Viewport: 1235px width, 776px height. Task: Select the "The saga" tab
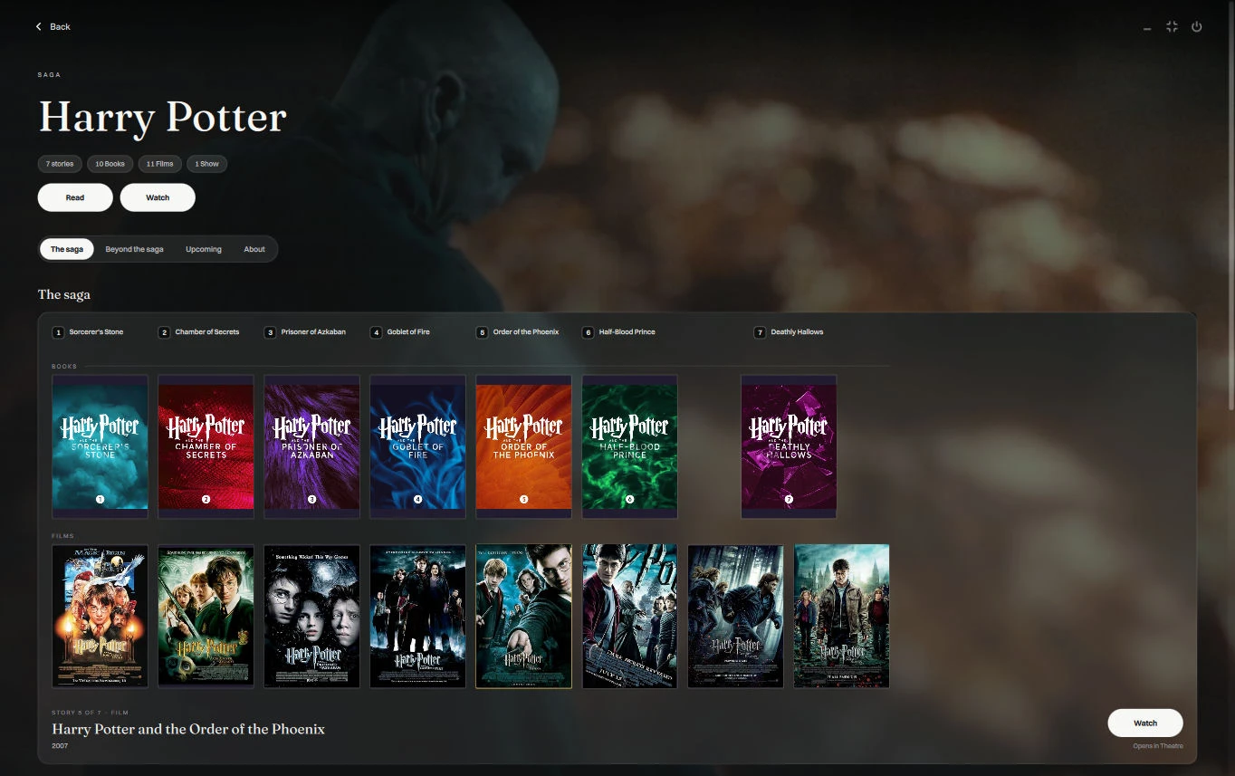coord(67,249)
